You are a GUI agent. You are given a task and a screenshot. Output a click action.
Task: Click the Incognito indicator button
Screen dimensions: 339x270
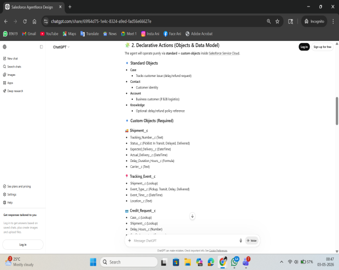tap(314, 21)
